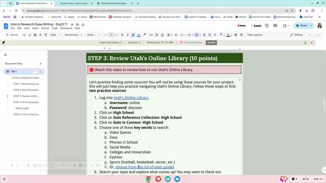
Task: Click the font size field showing 13
Action: (x=111, y=35)
